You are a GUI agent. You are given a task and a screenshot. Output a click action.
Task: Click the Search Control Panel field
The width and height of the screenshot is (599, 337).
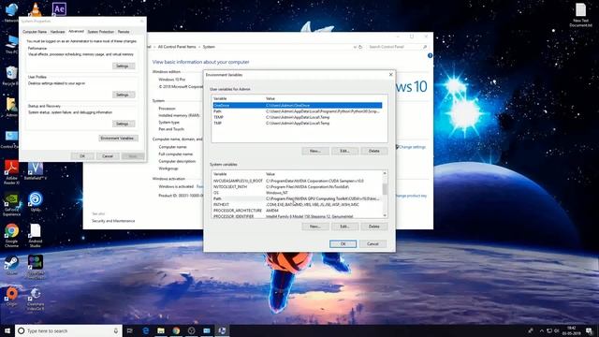pos(397,47)
